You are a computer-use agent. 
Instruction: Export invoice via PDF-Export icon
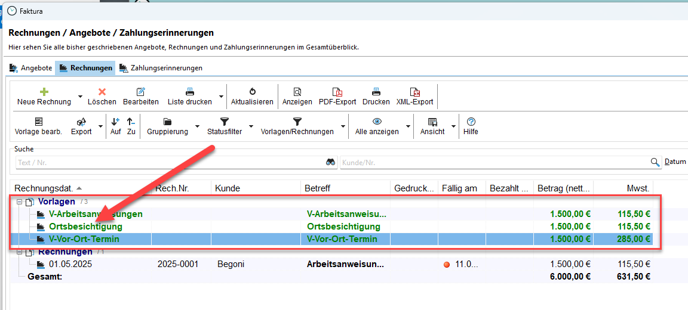[x=337, y=92]
